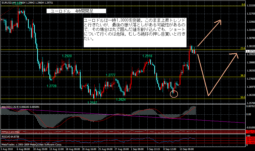Viewport: 255px width, 151px height.
Task: Select the 1.2777 price label
Action: [111, 75]
